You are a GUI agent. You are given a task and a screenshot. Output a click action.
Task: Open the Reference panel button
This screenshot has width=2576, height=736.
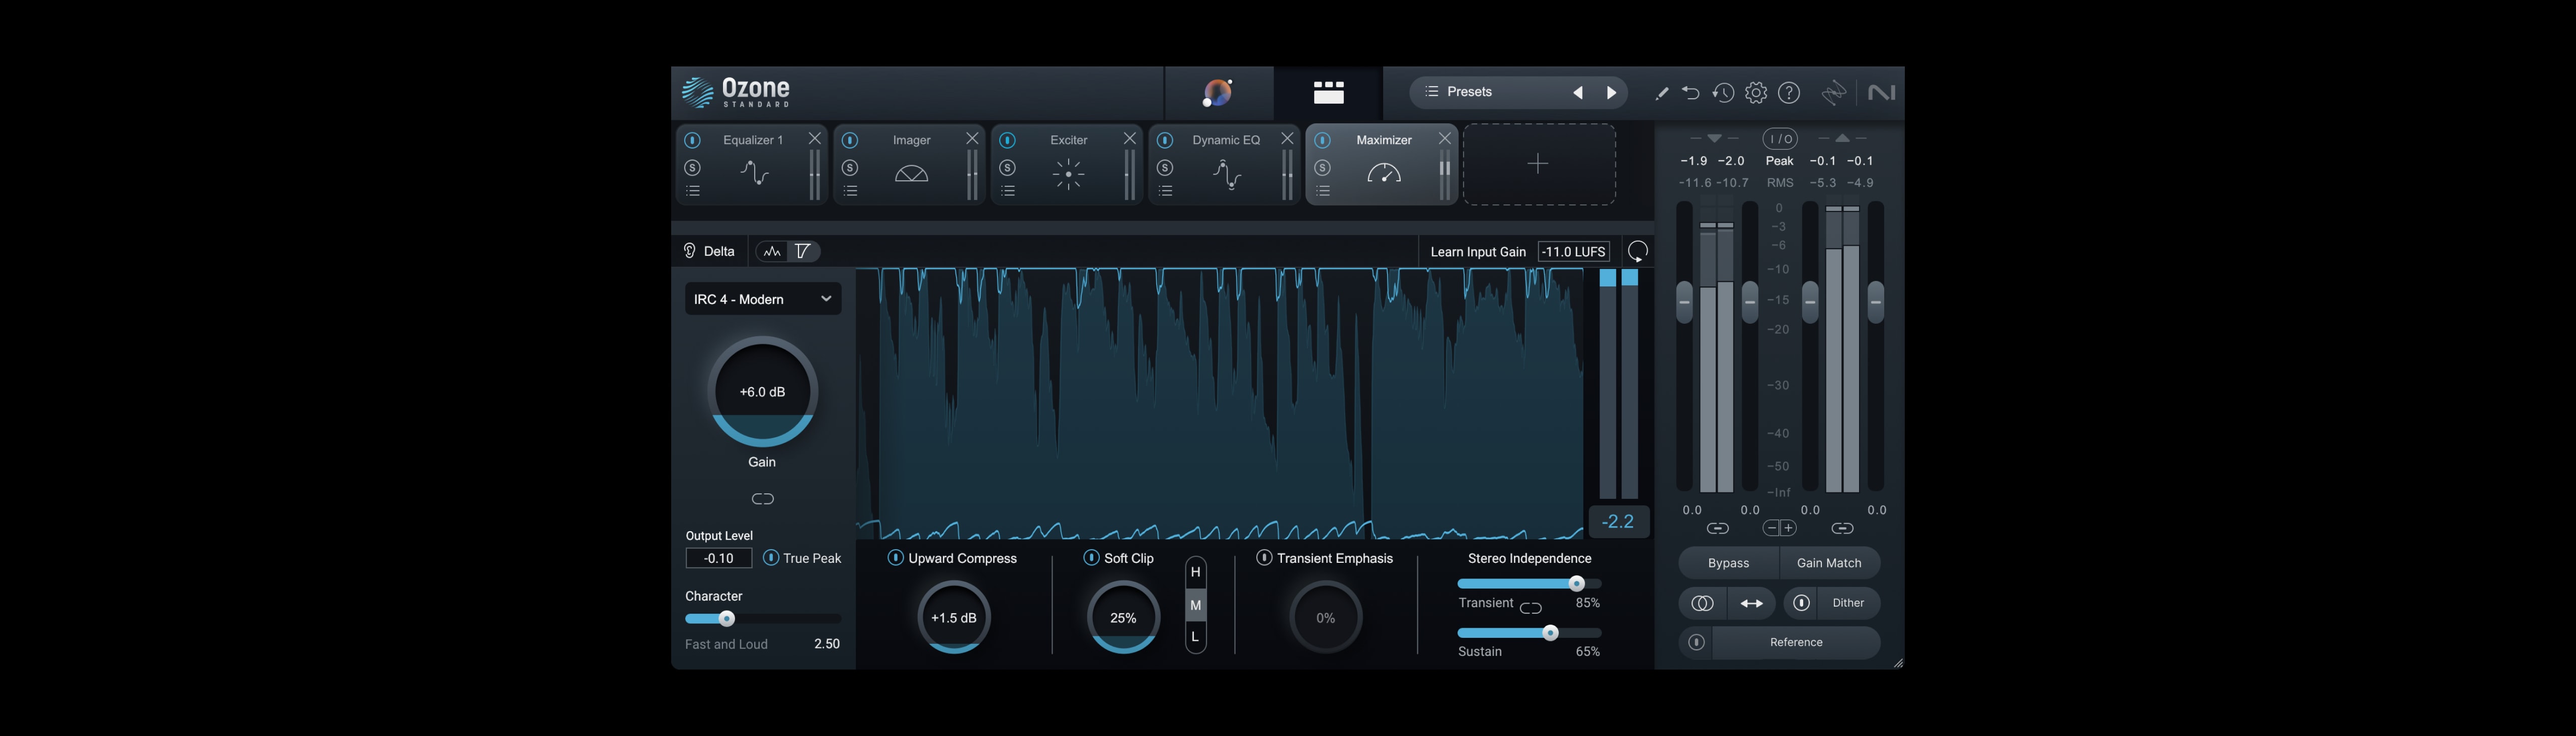tap(1796, 642)
